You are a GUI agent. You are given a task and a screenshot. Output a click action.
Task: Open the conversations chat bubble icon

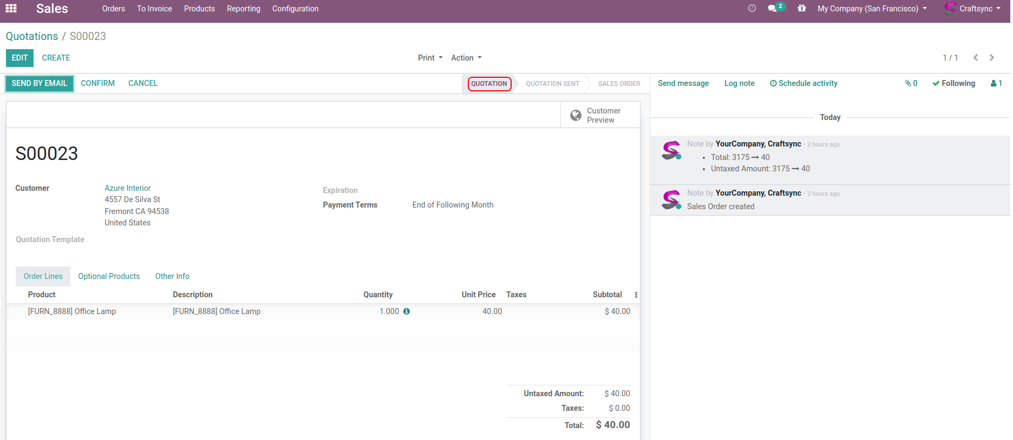pyautogui.click(x=773, y=8)
